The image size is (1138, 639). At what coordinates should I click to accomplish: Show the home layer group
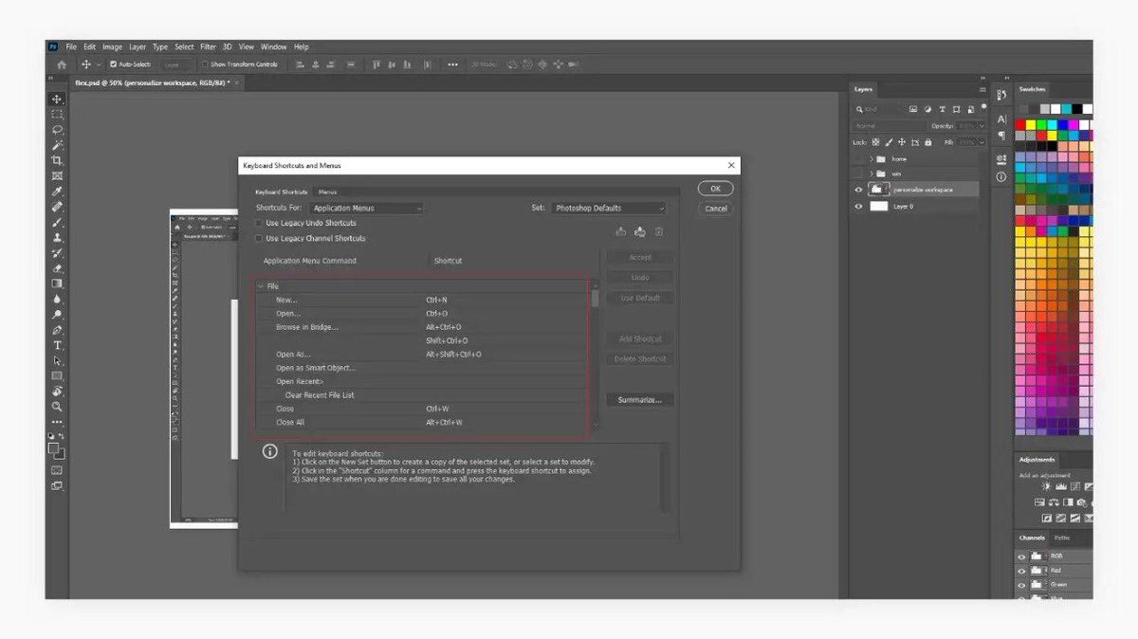[858, 158]
